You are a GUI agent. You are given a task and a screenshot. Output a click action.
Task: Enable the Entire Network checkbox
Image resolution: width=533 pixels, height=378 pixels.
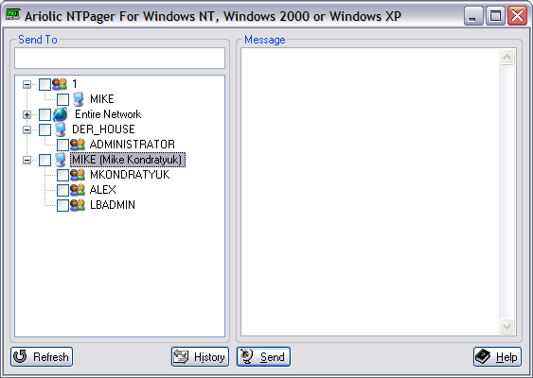(44, 114)
